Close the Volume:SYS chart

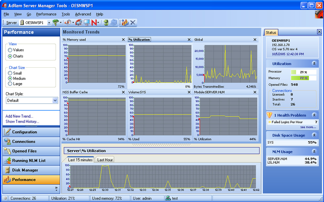pyautogui.click(x=189, y=92)
